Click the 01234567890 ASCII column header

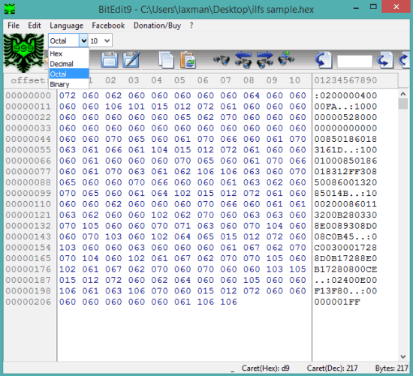click(345, 80)
